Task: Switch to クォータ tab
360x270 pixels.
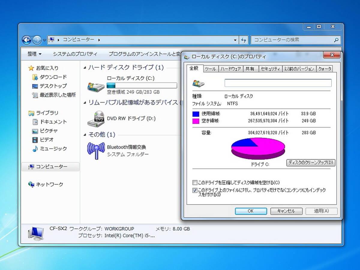Action: 325,69
